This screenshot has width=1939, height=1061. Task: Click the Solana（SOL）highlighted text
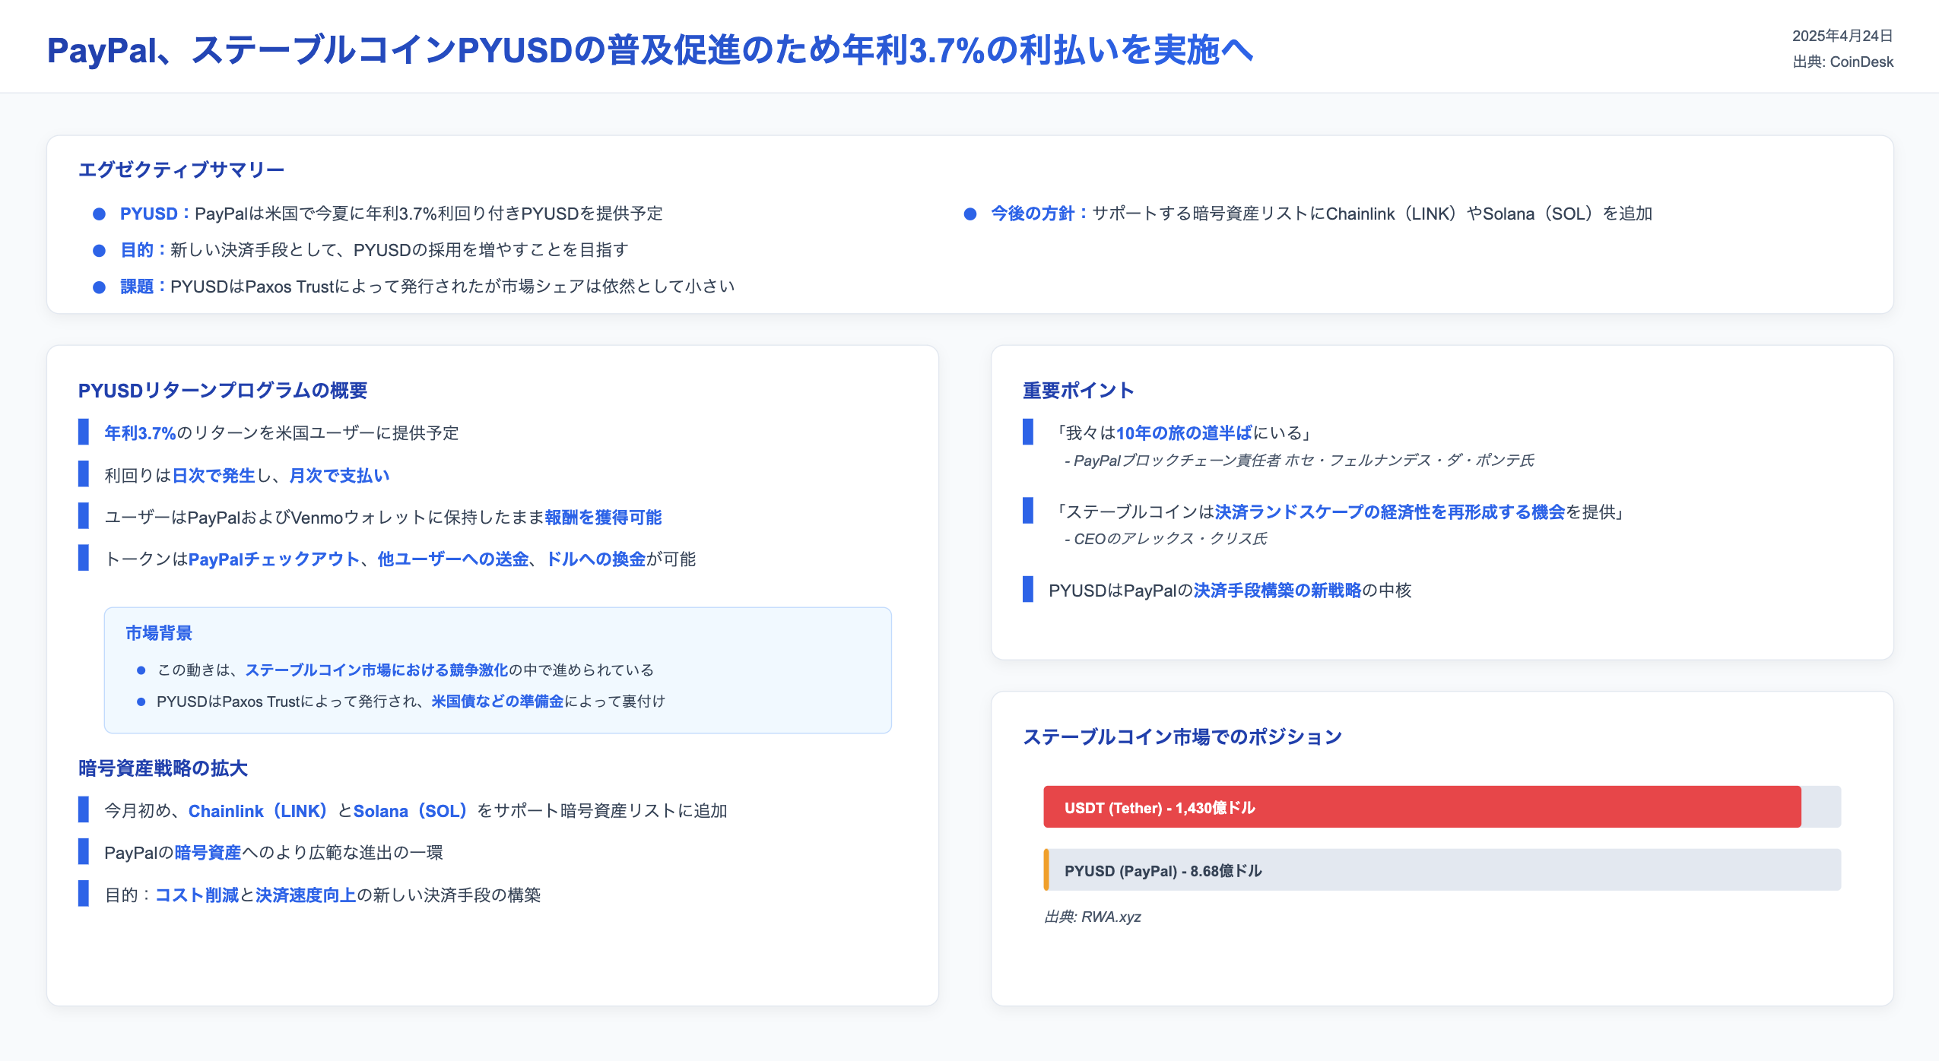click(411, 811)
